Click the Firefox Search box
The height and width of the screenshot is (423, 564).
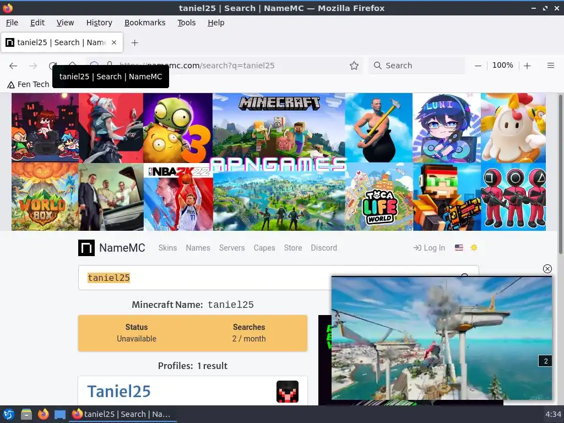tap(416, 66)
